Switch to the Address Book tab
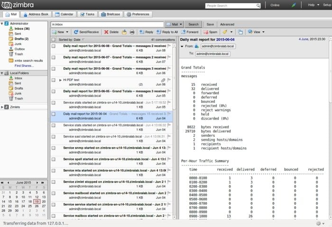The image size is (332, 227). point(36,14)
